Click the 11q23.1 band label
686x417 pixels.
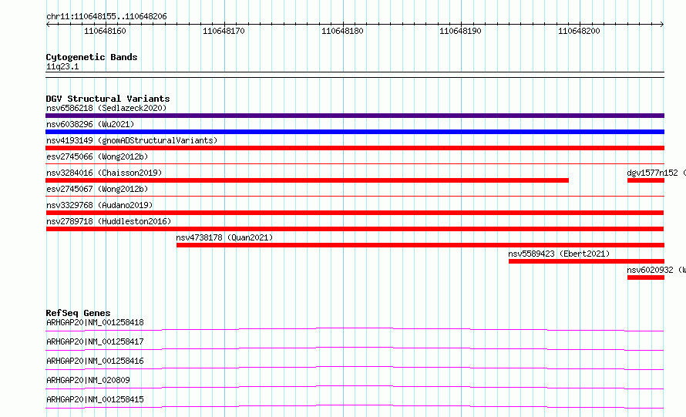click(x=62, y=66)
